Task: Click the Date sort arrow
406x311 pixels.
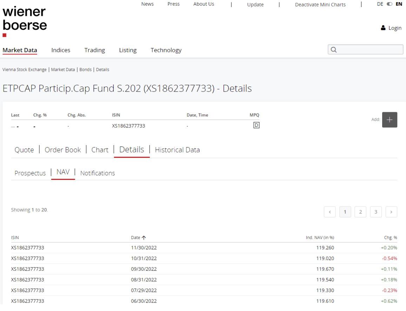Action: (144, 237)
